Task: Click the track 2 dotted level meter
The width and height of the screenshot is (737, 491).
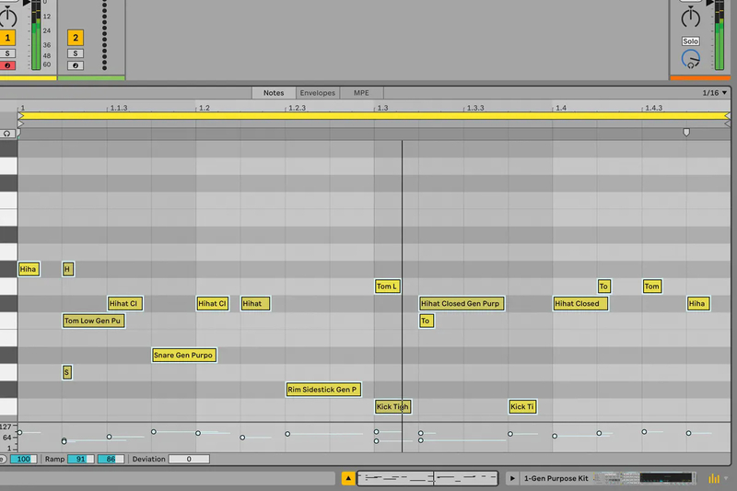Action: [x=104, y=35]
